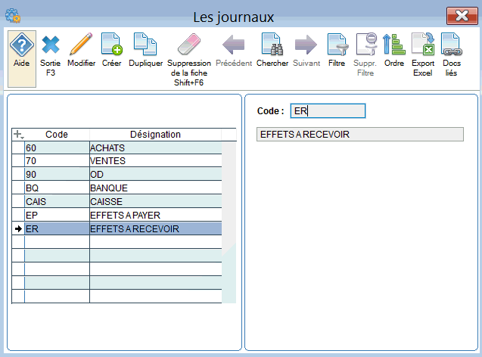Select the ER code cell in table
The image size is (482, 357).
57,228
